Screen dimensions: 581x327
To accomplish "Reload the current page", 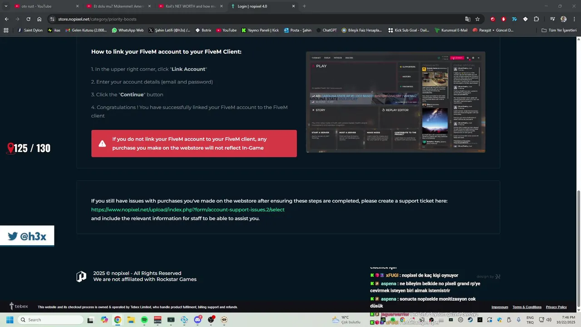I will point(28,19).
